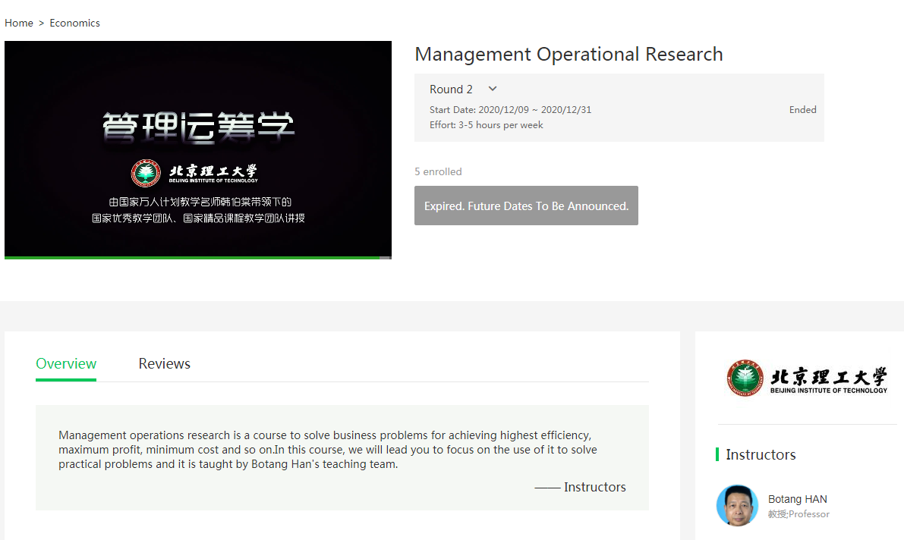This screenshot has width=904, height=540.
Task: Open Botang HAN's avatar photo
Action: coord(737,505)
